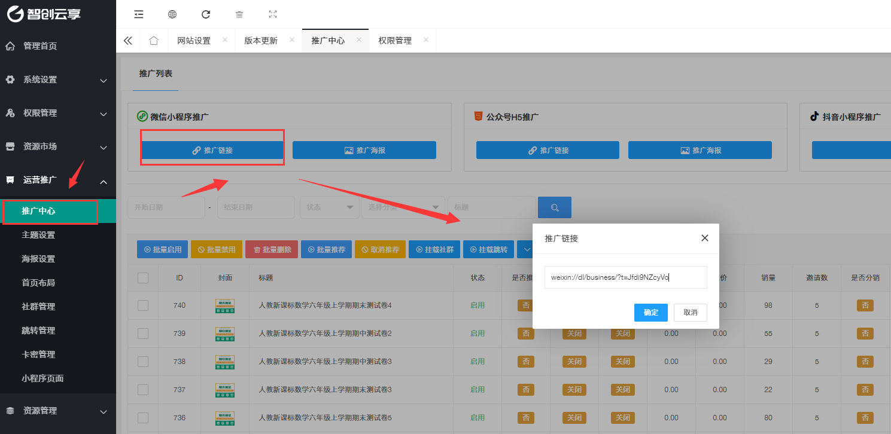
Task: Click the blue magnifier search button
Action: click(555, 207)
